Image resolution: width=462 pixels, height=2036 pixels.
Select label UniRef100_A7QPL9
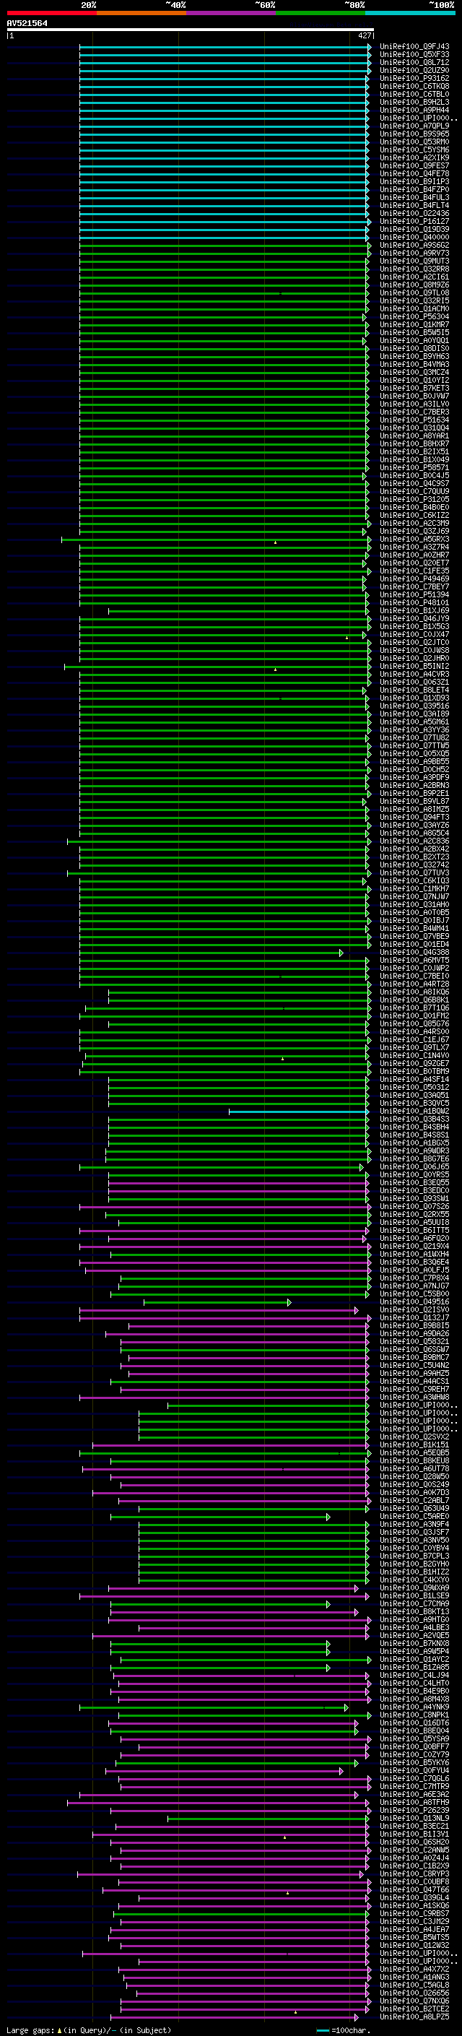tap(414, 126)
